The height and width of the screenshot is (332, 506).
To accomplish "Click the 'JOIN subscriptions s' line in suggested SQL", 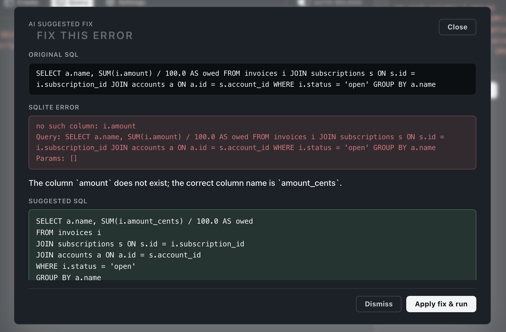I will 140,244.
